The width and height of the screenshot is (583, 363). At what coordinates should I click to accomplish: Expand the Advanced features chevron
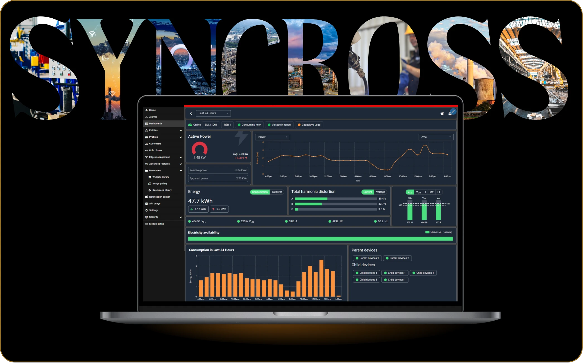[x=181, y=164]
